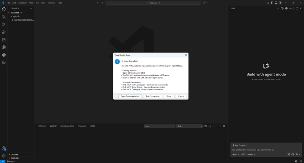
Task: Open the Terminal menu
Action: point(51,3)
